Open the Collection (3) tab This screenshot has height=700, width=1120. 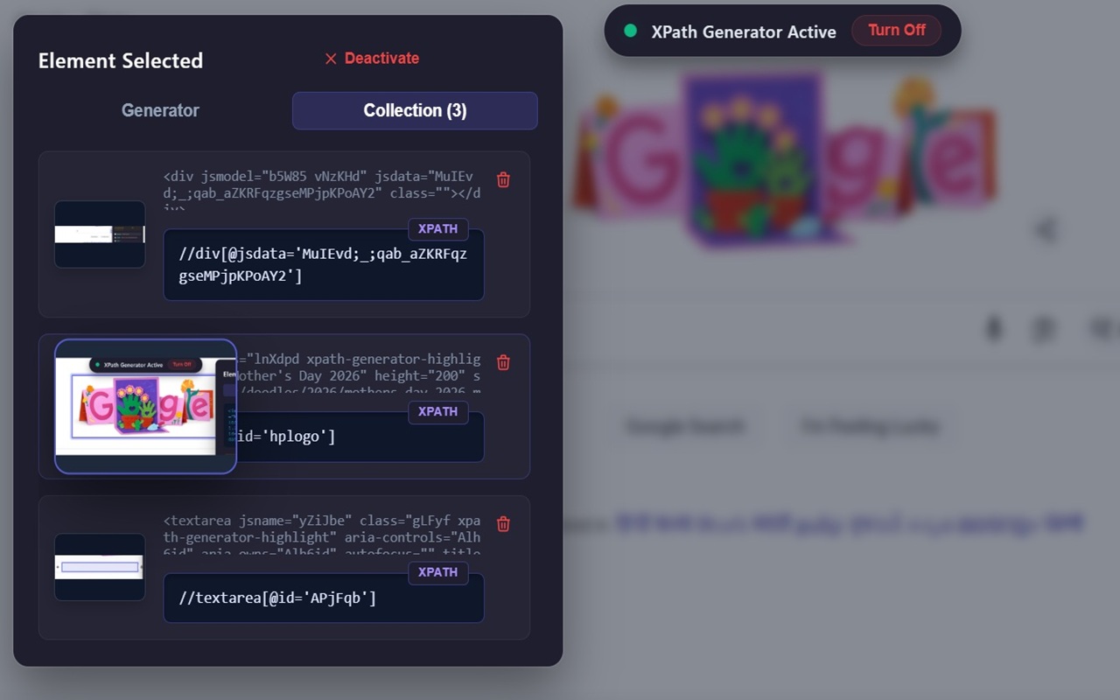pyautogui.click(x=415, y=110)
